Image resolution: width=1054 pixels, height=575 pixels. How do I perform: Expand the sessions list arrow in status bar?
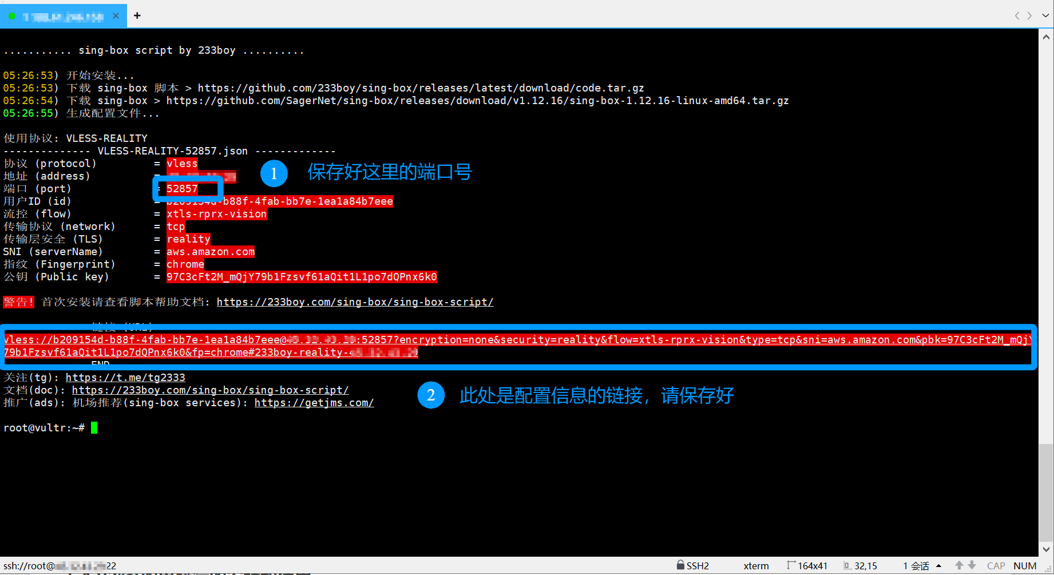939,565
